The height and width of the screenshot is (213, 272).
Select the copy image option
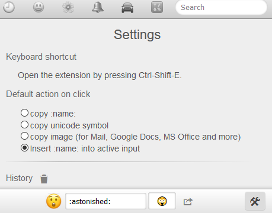pyautogui.click(x=24, y=136)
